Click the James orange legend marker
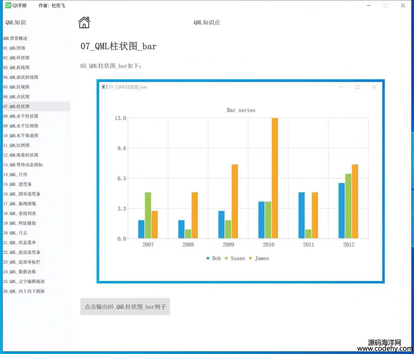This screenshot has height=354, width=414. (250, 258)
